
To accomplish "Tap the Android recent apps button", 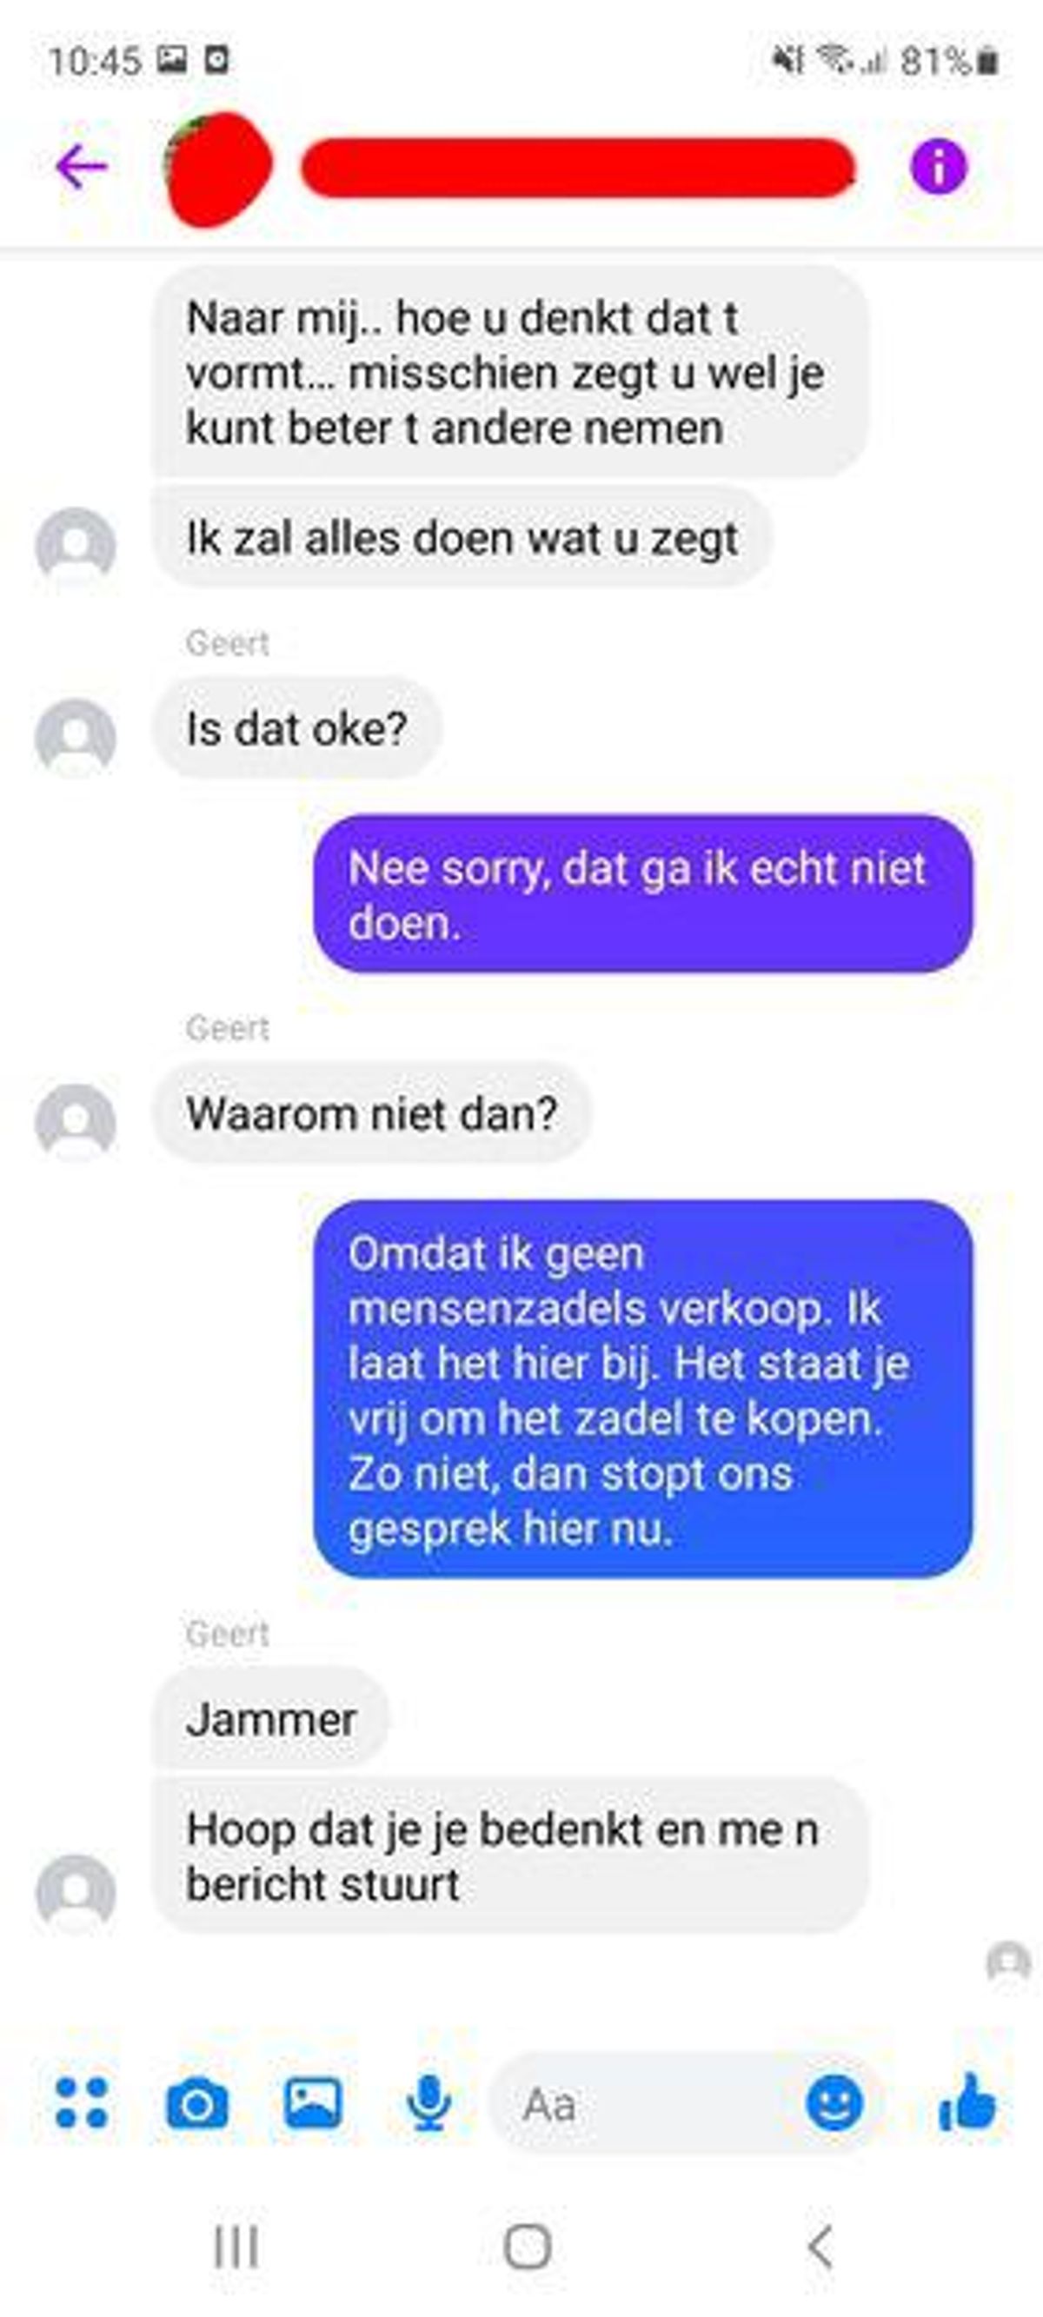I will coord(236,2247).
